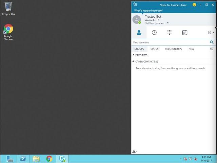Show hidden system tray icons arrow
The image size is (217, 163).
(x=180, y=159)
